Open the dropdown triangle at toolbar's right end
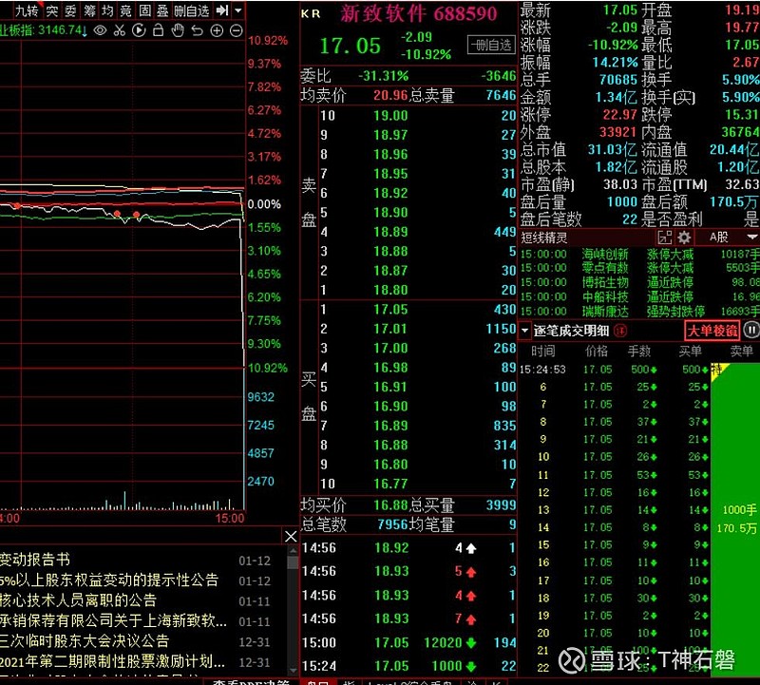The height and width of the screenshot is (685, 760). [237, 11]
